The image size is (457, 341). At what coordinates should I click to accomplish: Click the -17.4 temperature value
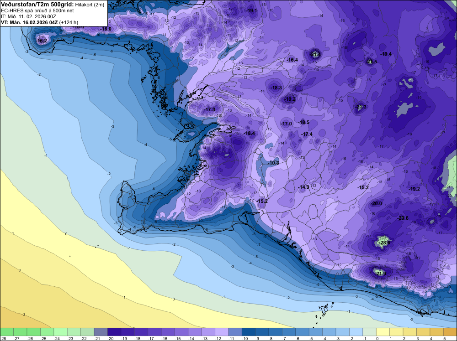(307, 134)
